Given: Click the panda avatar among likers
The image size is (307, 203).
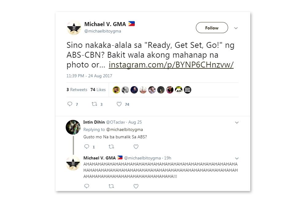Looking at the screenshot, I should coord(179,90).
